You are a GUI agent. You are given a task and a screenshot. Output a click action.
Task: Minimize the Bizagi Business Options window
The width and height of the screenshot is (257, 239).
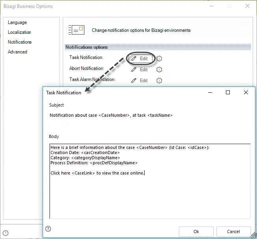[212, 6]
